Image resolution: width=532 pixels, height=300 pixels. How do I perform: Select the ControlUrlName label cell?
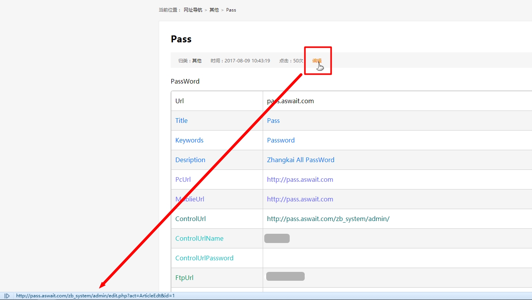coord(199,238)
